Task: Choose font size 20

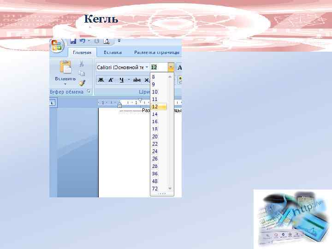Action: click(x=159, y=136)
